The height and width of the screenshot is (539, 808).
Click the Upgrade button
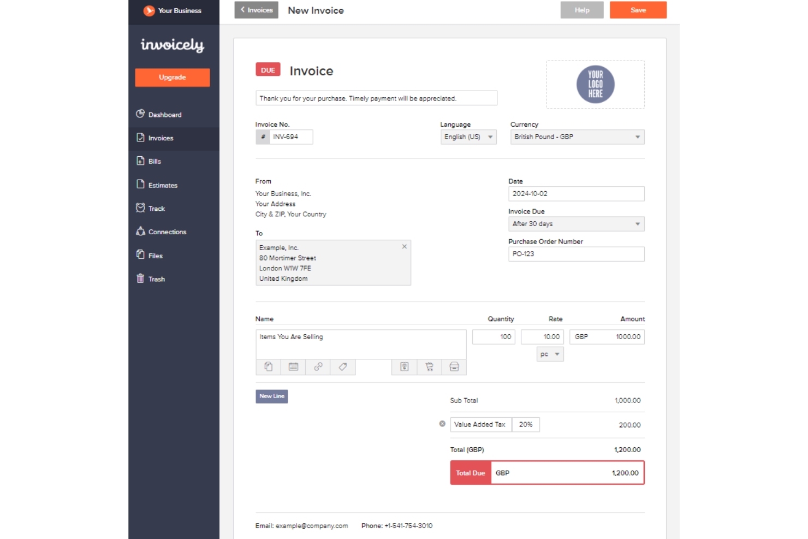[172, 77]
